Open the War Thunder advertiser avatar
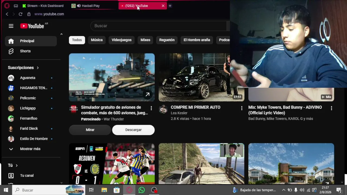347x195 pixels. point(74,109)
